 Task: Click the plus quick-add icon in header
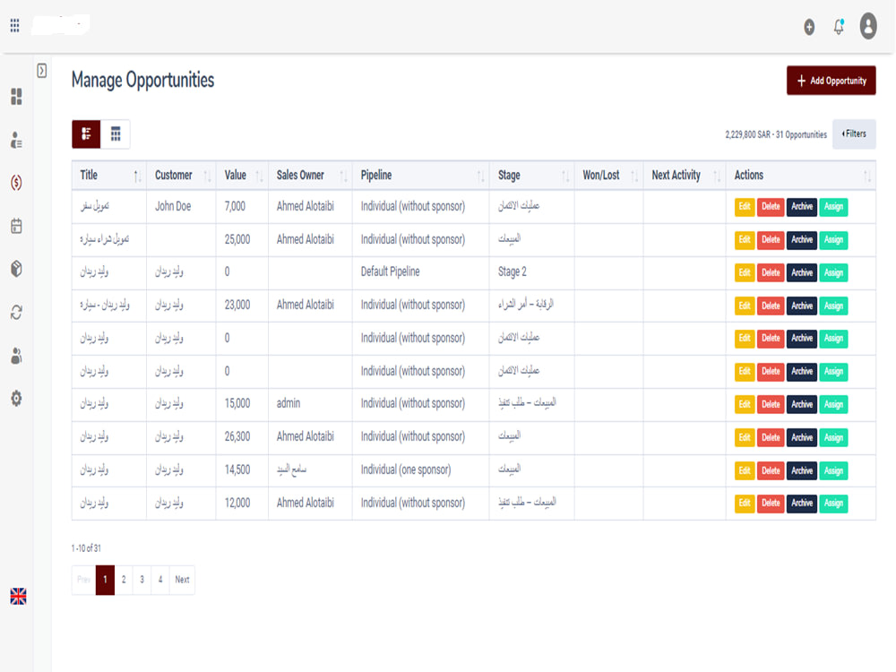pyautogui.click(x=808, y=27)
